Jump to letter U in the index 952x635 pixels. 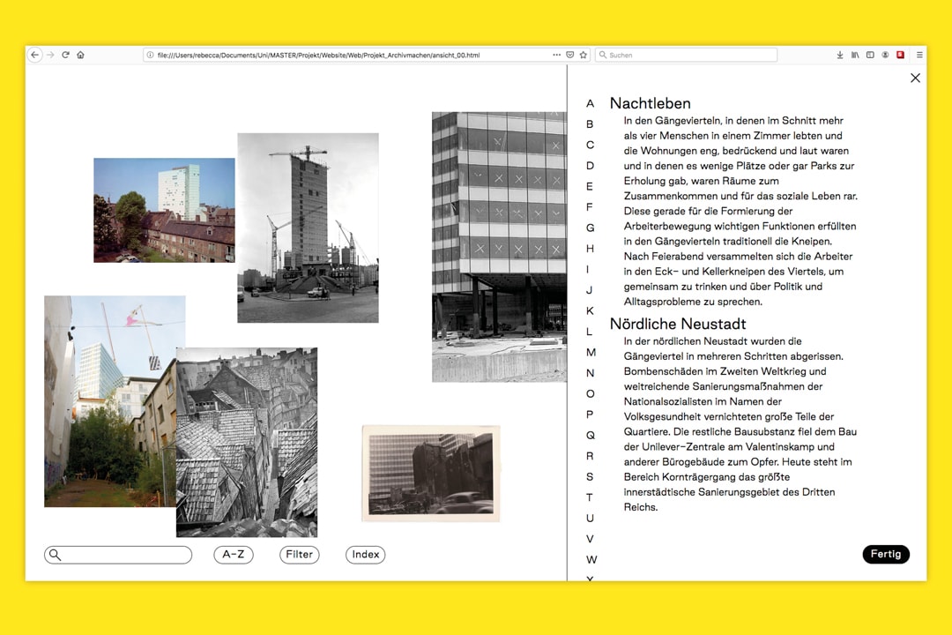click(x=590, y=519)
